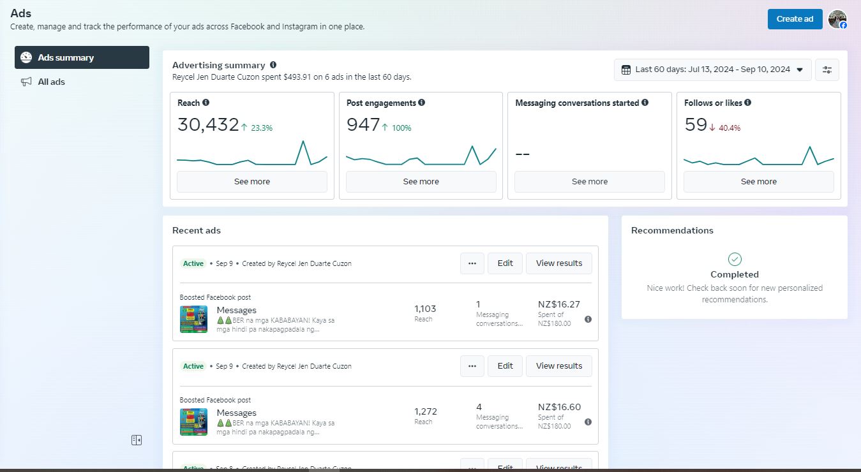Click thumbnail of the 1,272 reach ad

193,422
